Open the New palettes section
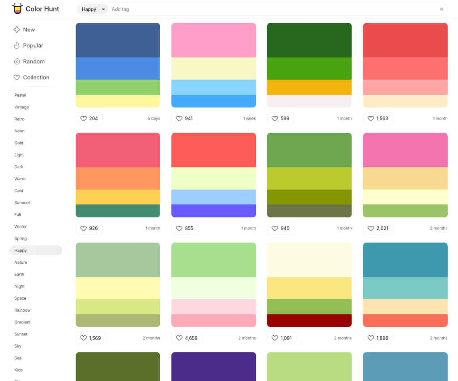 tap(17, 30)
